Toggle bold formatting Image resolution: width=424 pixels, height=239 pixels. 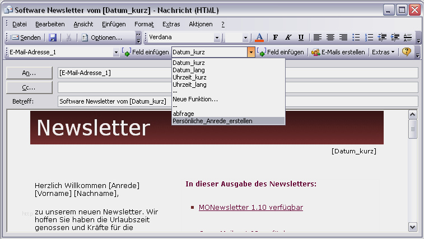coord(275,38)
